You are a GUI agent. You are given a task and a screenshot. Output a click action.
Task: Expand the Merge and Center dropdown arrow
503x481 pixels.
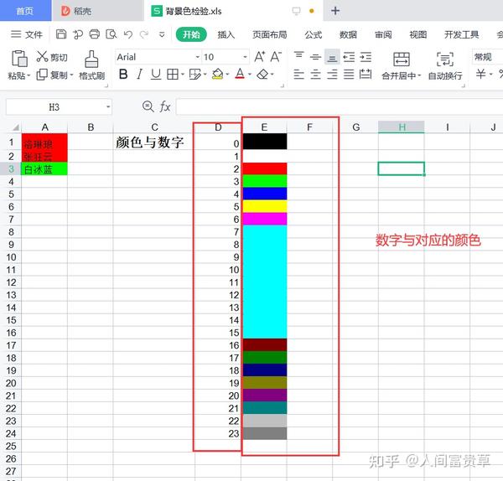(419, 75)
